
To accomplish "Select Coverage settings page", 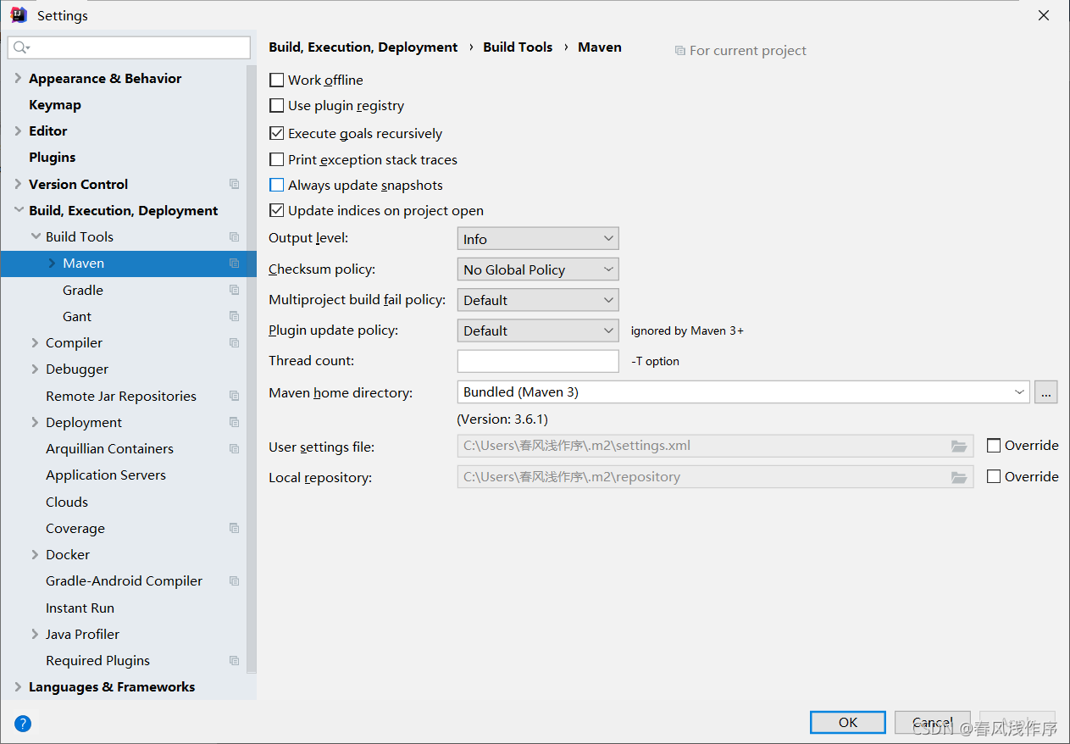I will click(75, 528).
